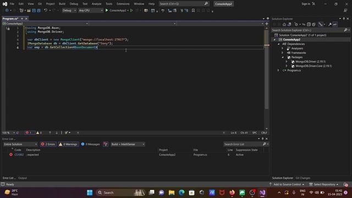Click the Search (Ctrl+Q) box
The height and width of the screenshot is (198, 352).
(184, 4)
